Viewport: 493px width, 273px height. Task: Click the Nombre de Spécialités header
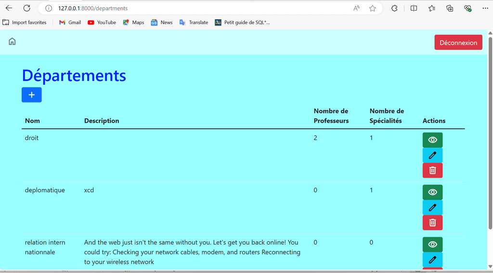pos(387,116)
